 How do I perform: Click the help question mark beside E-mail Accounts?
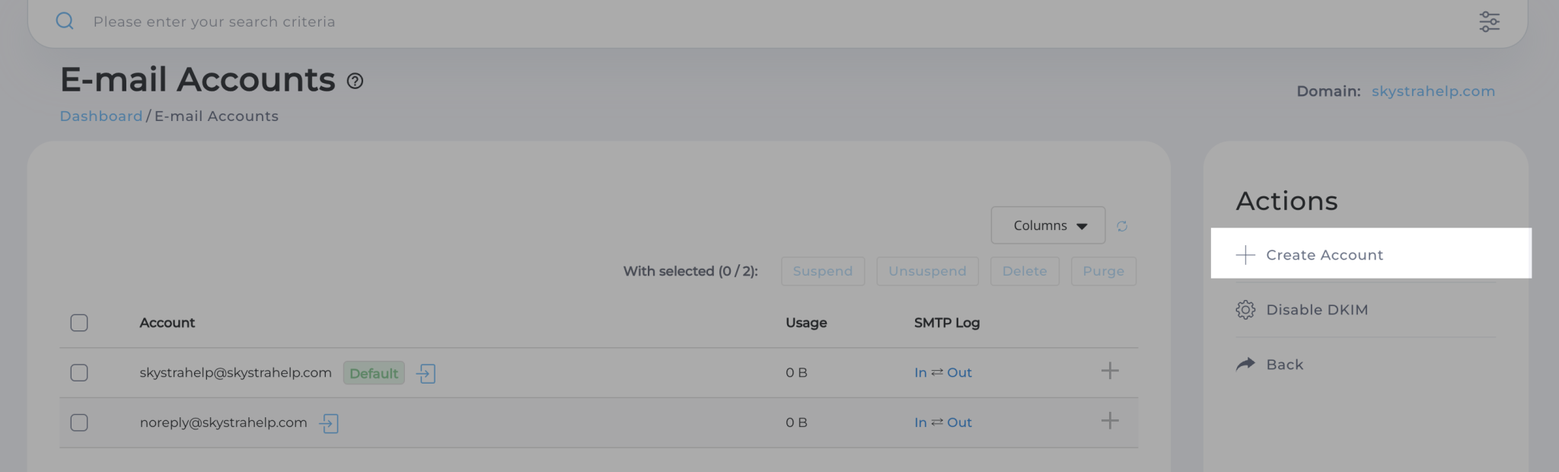[x=355, y=81]
